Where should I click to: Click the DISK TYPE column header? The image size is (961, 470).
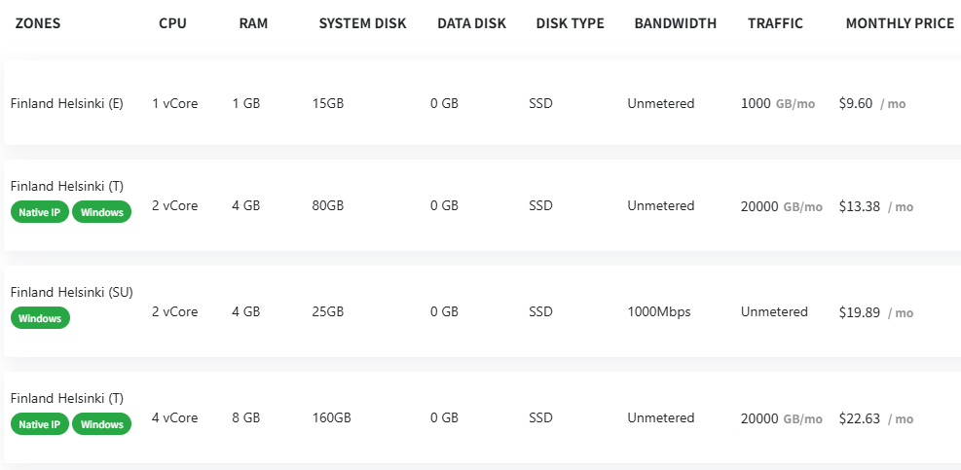click(x=570, y=23)
